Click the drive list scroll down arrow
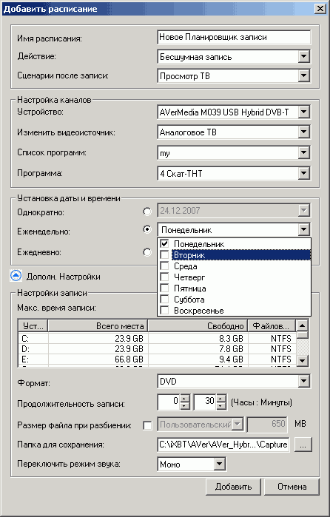Image resolution: width=330 pixels, height=517 pixels. pyautogui.click(x=303, y=361)
